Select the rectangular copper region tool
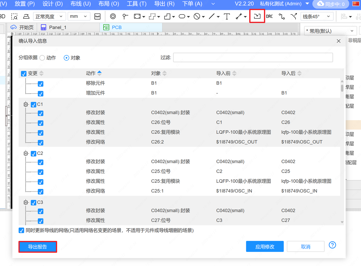The width and height of the screenshot is (361, 266). point(137,16)
